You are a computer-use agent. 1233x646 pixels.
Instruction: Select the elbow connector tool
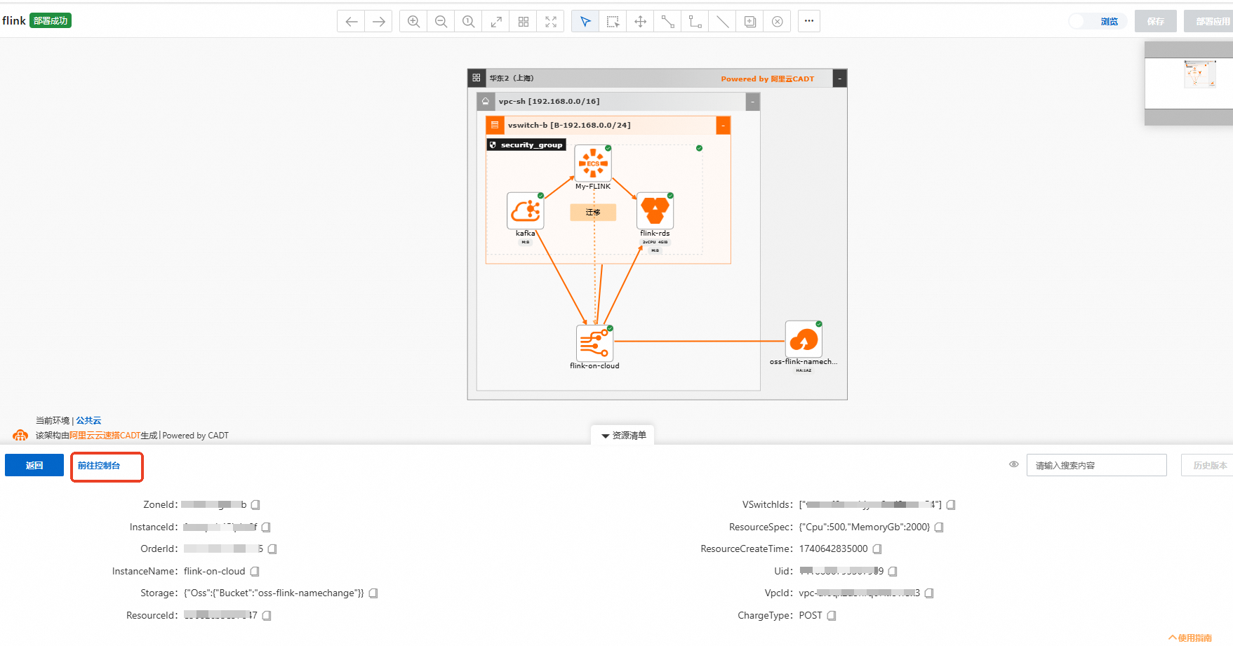695,22
